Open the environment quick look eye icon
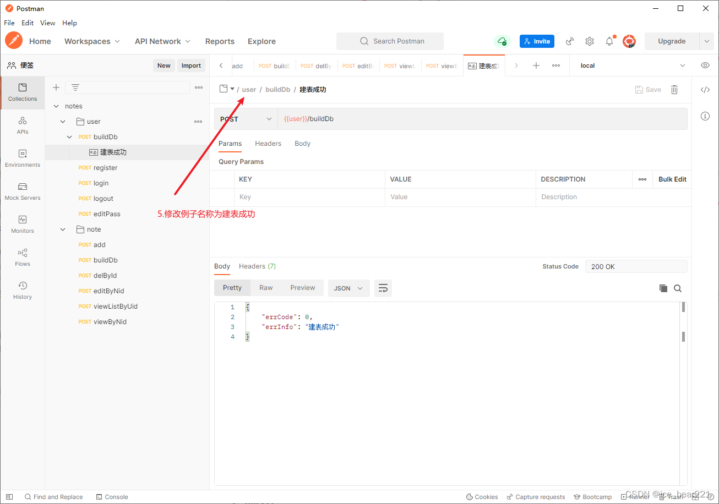Screen dimensions: 719x504 pos(705,65)
